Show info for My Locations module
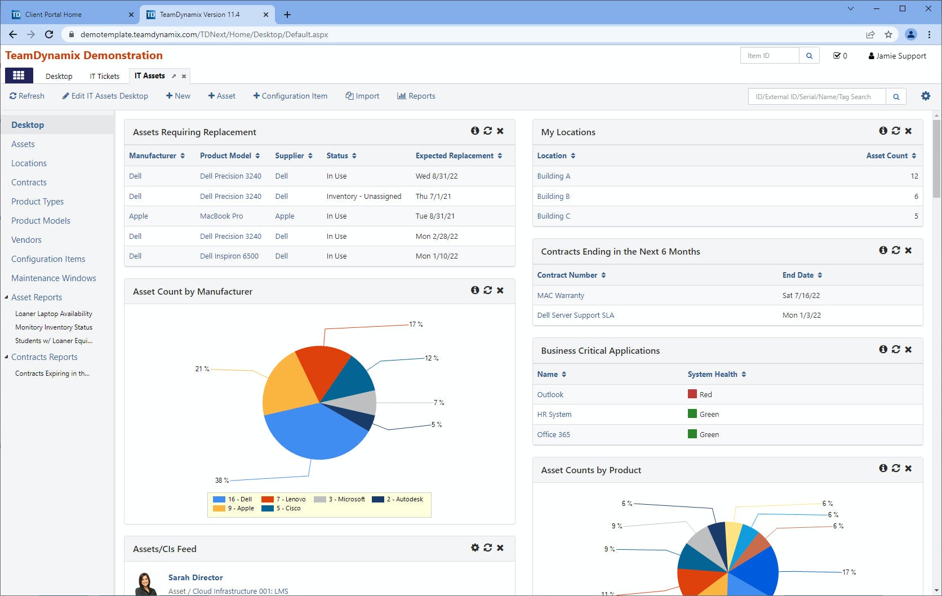Image resolution: width=942 pixels, height=596 pixels. [883, 131]
